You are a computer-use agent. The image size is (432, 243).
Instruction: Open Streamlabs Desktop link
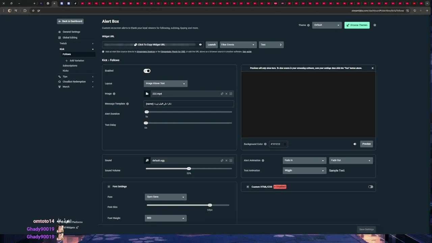point(146,52)
